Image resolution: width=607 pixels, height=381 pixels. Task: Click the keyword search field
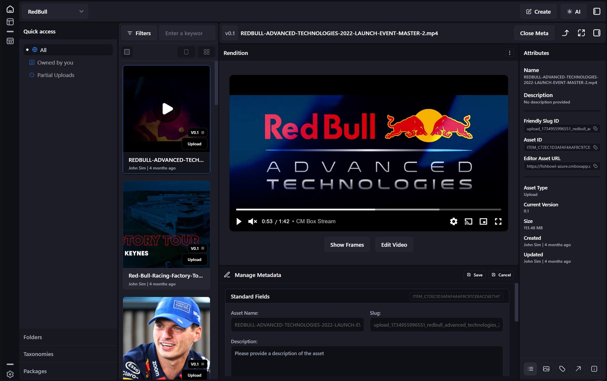187,33
